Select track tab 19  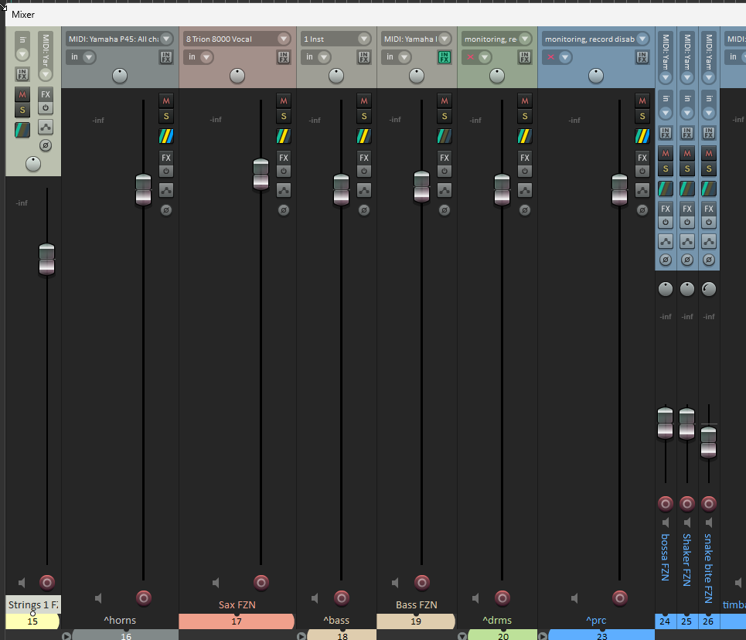(x=416, y=621)
